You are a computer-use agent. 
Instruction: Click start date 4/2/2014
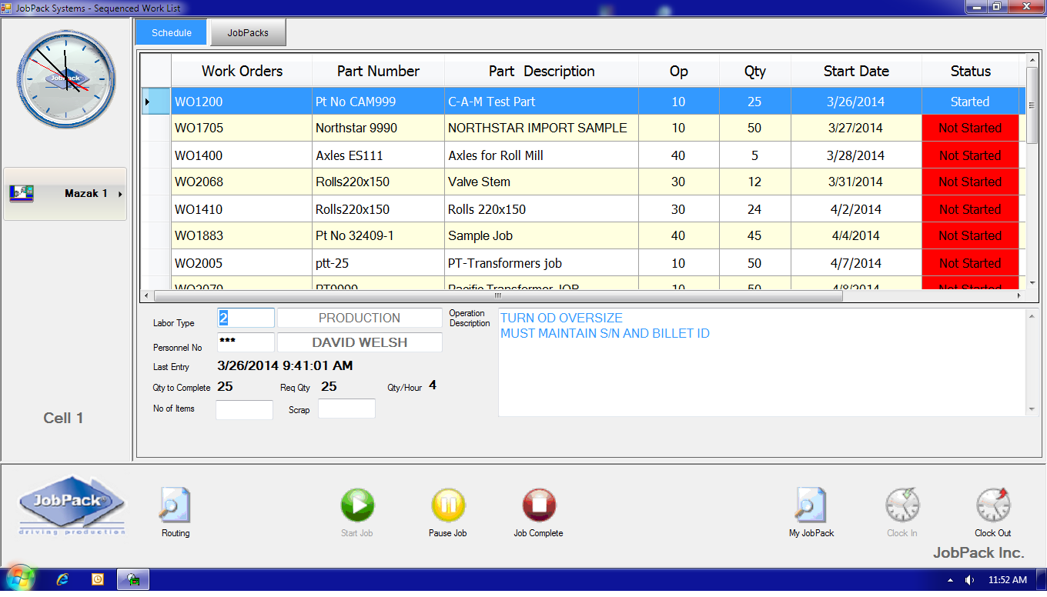click(x=856, y=209)
